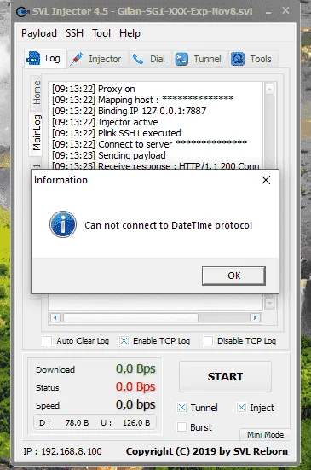The height and width of the screenshot is (470, 311).
Task: Click the blue information icon in dialog
Action: point(63,224)
